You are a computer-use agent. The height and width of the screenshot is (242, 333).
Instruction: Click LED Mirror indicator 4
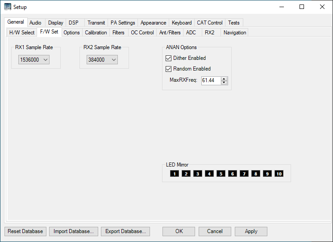click(x=209, y=174)
